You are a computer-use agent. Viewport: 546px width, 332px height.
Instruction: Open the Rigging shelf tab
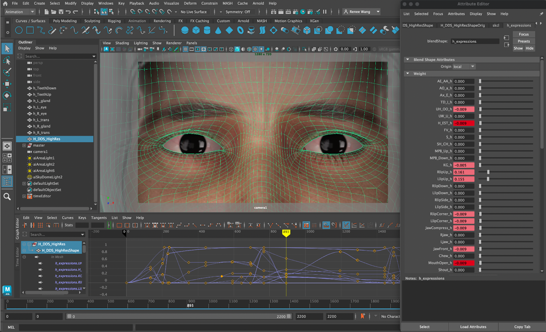pos(114,21)
